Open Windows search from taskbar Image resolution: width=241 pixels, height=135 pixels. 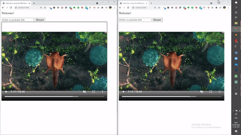pyautogui.click(x=236, y=7)
